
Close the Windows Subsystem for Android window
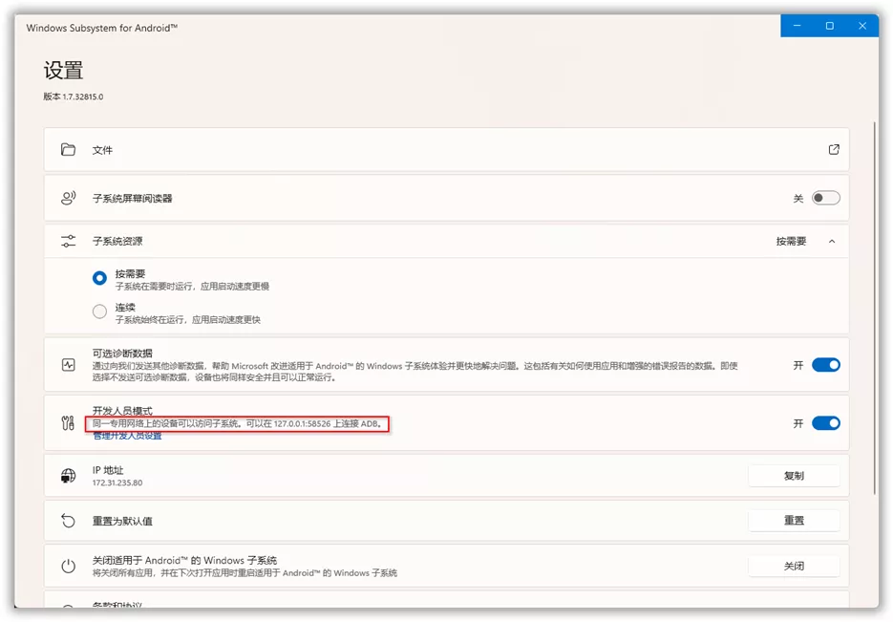[862, 26]
